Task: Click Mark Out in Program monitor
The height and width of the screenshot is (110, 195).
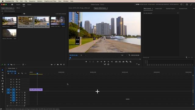Action: point(93,62)
